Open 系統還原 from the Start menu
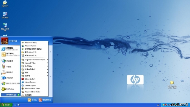This screenshot has height=107, width=190. click(x=10, y=61)
